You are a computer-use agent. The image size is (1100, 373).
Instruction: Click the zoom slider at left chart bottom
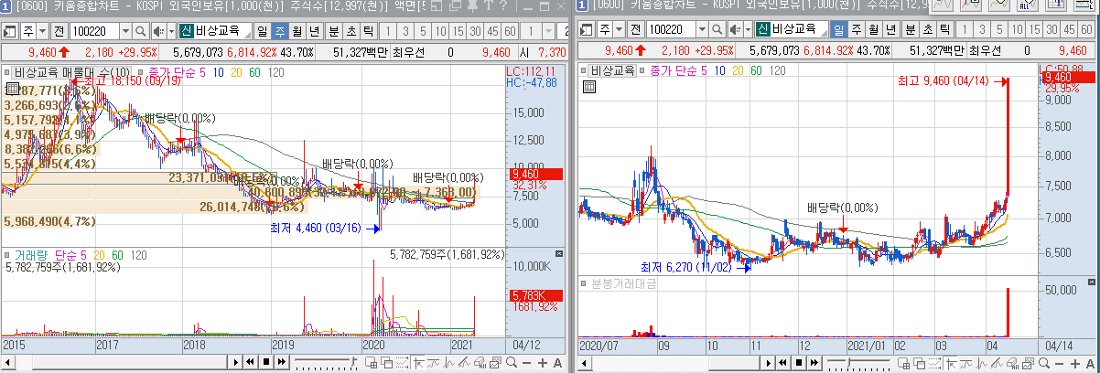click(x=326, y=363)
